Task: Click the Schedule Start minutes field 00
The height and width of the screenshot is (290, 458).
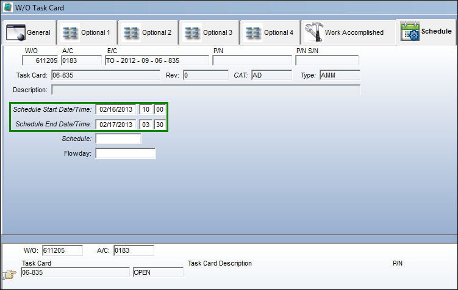Action: 160,110
